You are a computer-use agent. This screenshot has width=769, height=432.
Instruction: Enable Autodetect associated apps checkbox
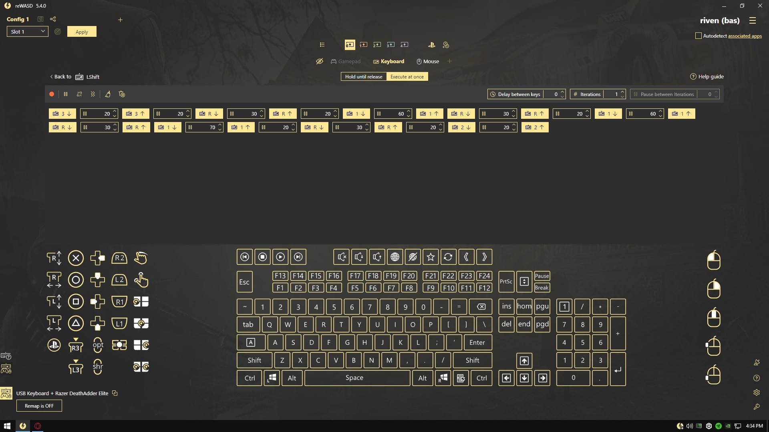tap(699, 36)
